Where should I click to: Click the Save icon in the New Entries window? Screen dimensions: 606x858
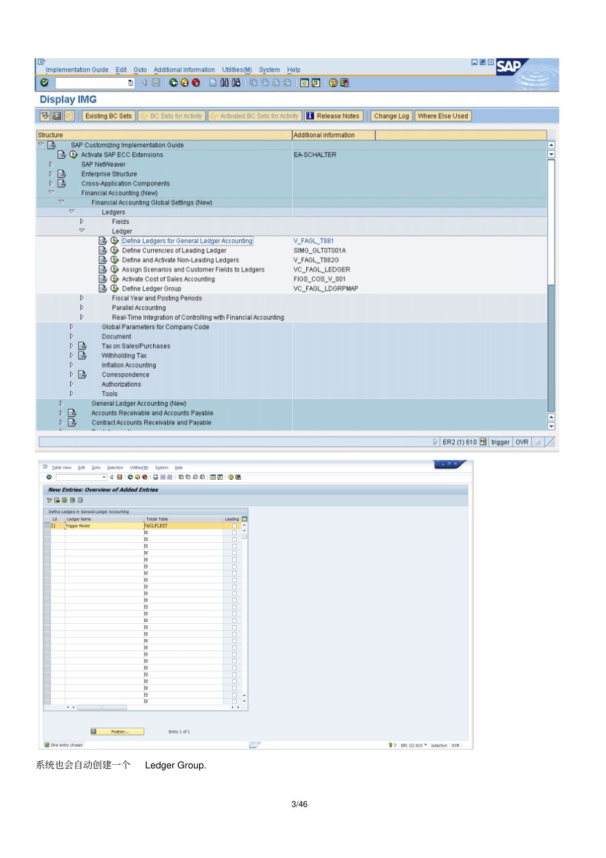pos(119,477)
